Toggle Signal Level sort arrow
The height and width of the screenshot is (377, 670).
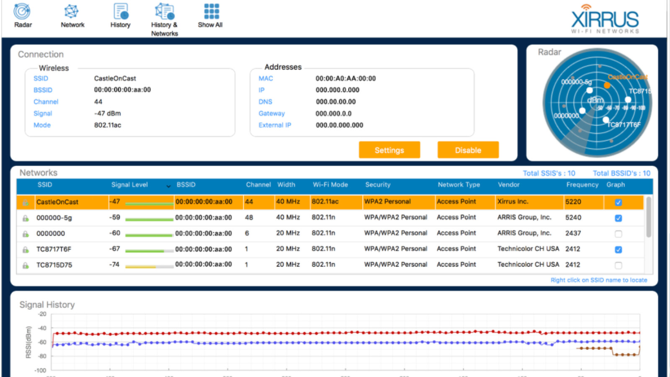[x=168, y=186]
